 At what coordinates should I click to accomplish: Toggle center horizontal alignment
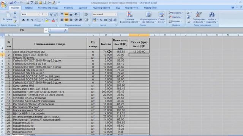66,20
